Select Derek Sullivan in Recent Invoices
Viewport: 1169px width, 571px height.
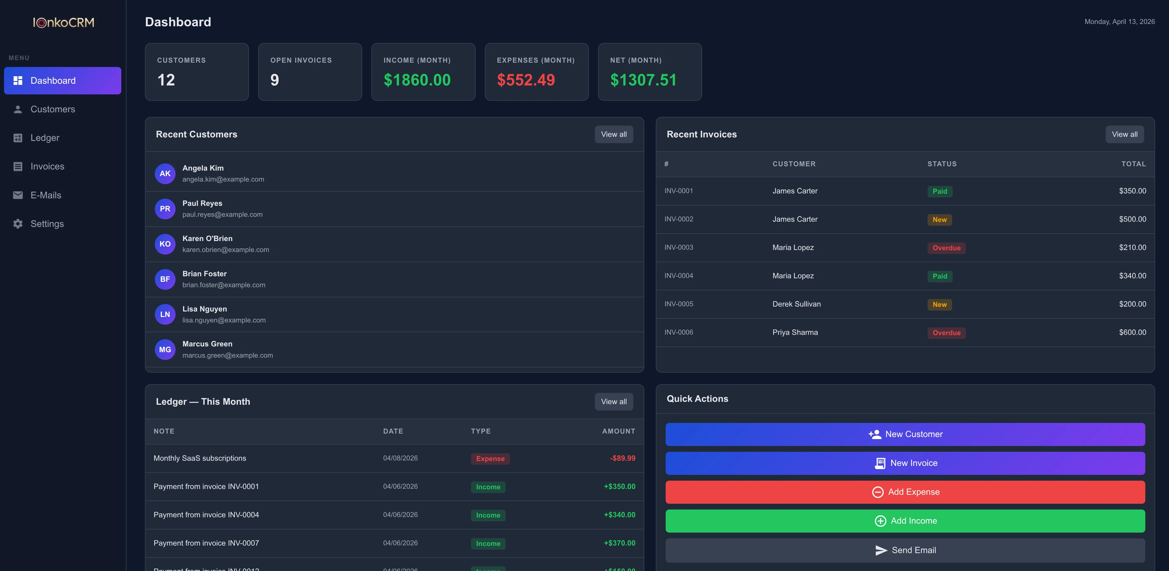[x=796, y=304]
